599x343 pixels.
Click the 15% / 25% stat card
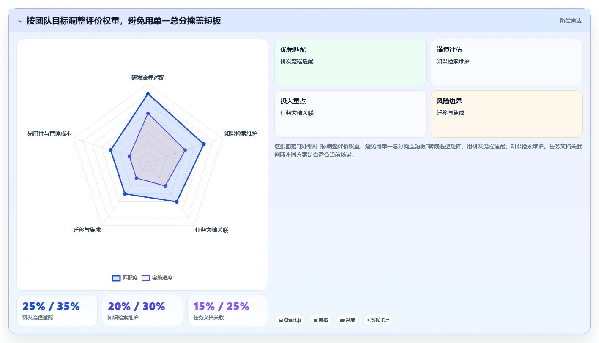point(228,310)
